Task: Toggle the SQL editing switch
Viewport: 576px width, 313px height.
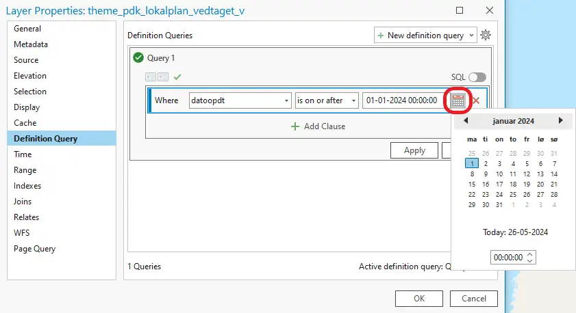Action: (477, 77)
